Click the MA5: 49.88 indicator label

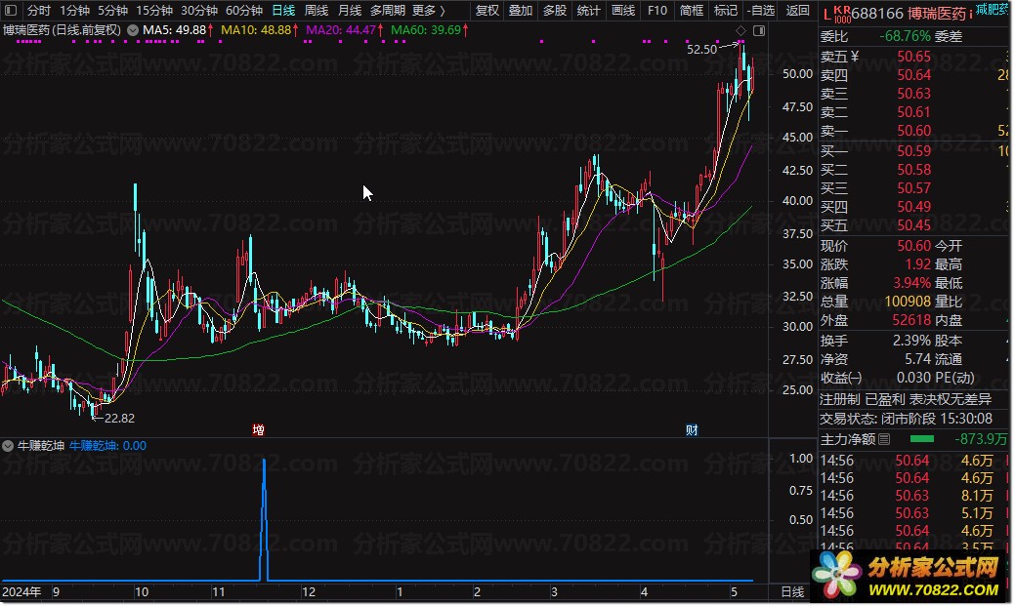coord(174,30)
